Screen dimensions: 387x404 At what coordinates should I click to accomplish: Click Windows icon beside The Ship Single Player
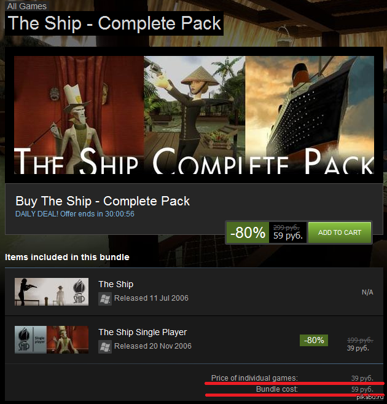[x=105, y=347]
